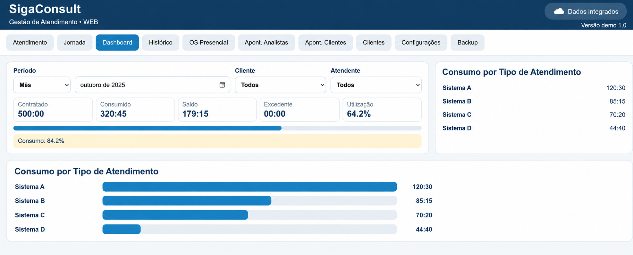633x255 pixels.
Task: Click the overall consumption progress bar
Action: [217, 128]
